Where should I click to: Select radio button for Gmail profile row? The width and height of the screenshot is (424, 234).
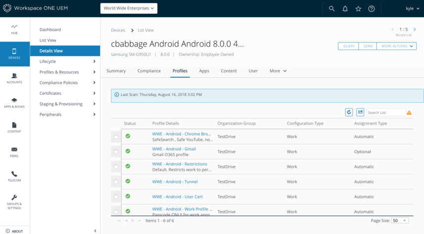(116, 151)
